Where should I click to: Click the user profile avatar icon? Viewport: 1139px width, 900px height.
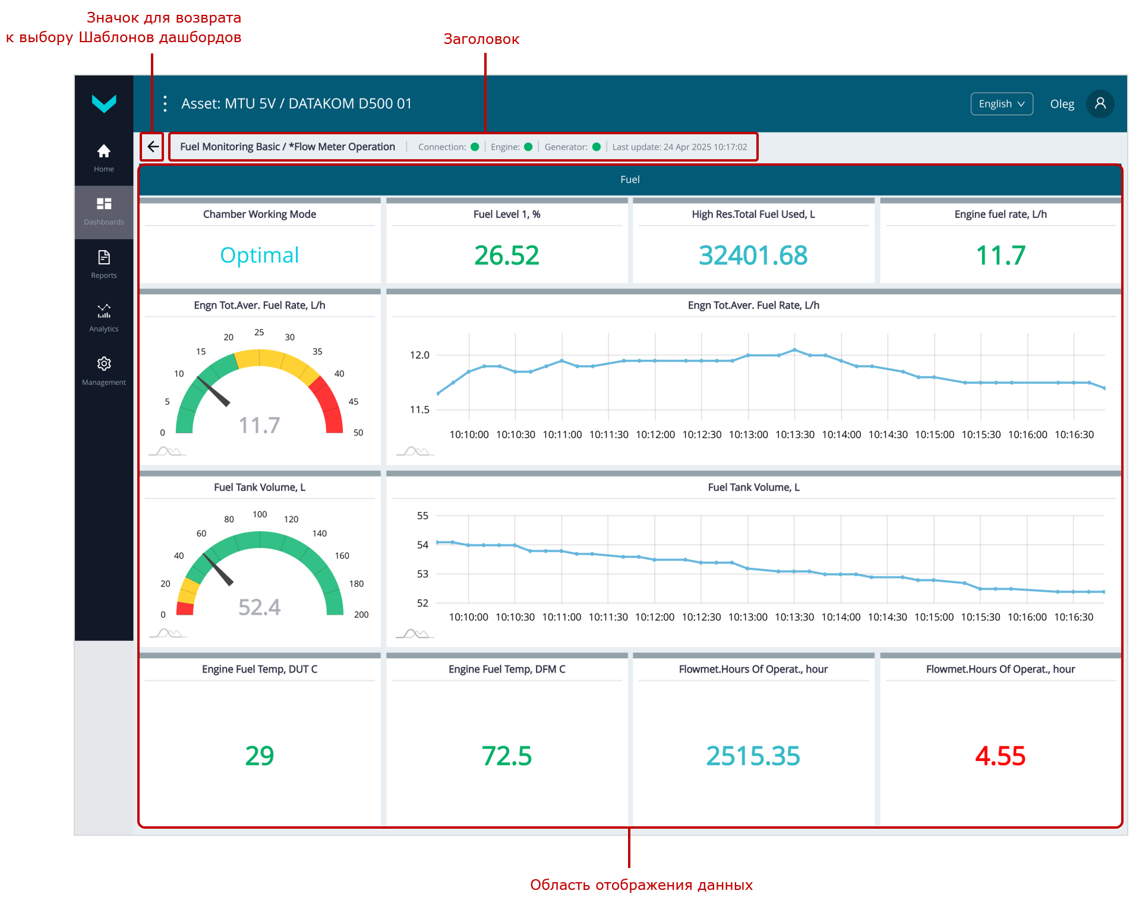point(1100,104)
